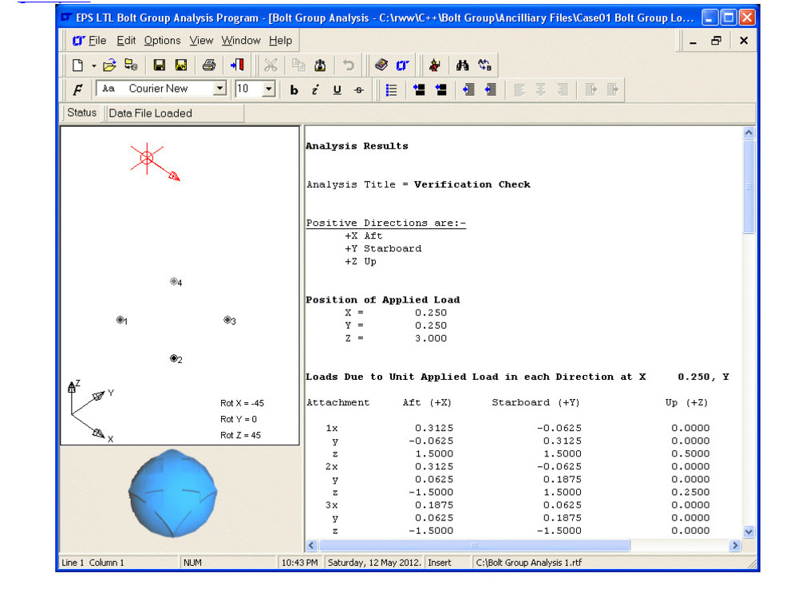The height and width of the screenshot is (589, 790).
Task: Click the New document icon
Action: (x=77, y=65)
